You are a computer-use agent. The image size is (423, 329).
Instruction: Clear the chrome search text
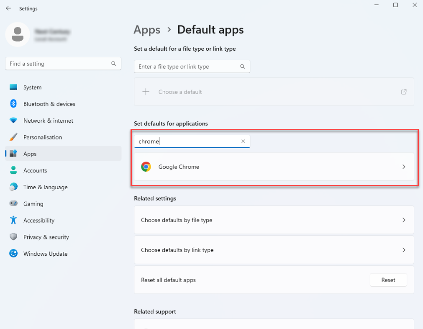coord(243,141)
